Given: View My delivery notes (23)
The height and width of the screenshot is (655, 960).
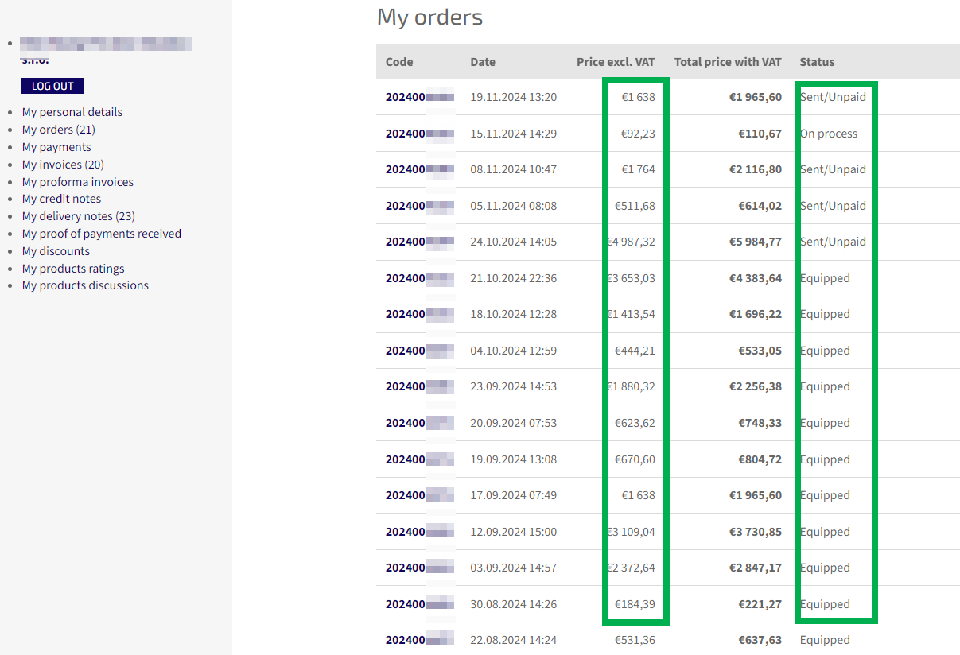Looking at the screenshot, I should (x=79, y=216).
